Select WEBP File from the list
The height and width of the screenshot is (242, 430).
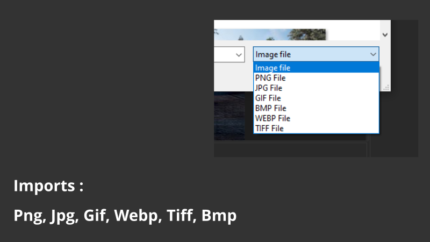pyautogui.click(x=316, y=118)
